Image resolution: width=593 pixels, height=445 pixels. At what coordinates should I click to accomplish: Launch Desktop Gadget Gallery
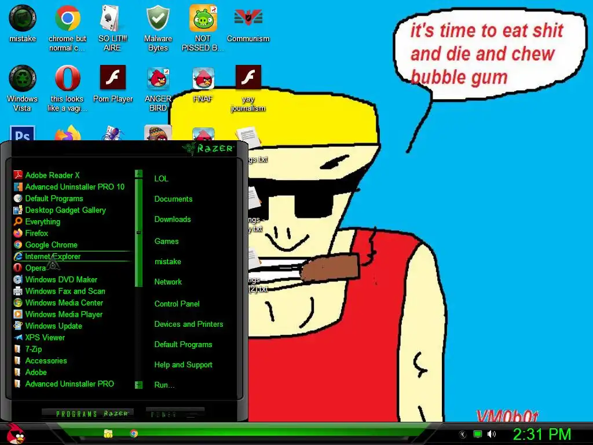coord(60,210)
